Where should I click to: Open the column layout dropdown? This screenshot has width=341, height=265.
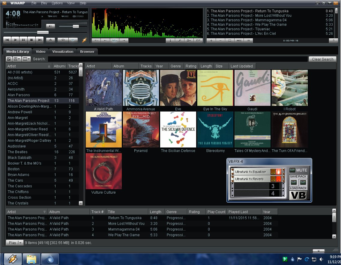26,59
